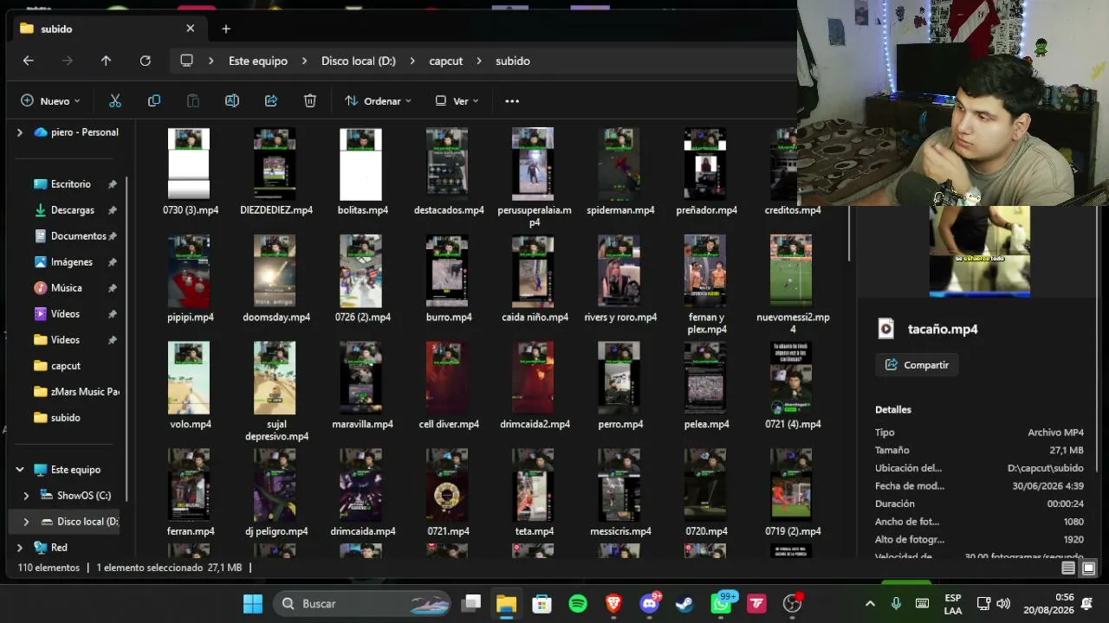Select the burro.mp4 video thumbnail
1109x623 pixels.
[447, 271]
